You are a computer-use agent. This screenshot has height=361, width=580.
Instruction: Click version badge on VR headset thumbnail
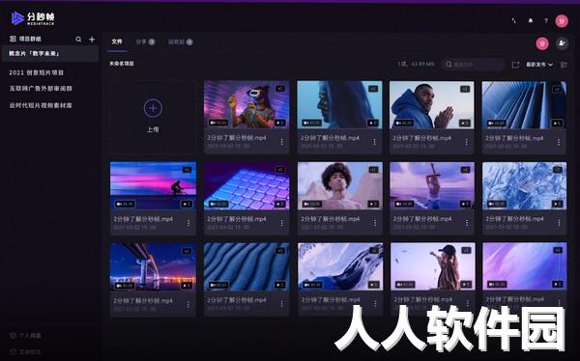(280, 89)
